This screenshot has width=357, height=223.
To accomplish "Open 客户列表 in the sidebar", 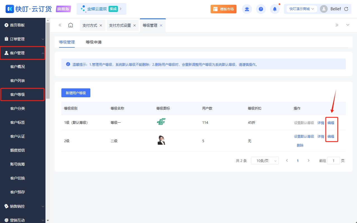I will coord(23,81).
